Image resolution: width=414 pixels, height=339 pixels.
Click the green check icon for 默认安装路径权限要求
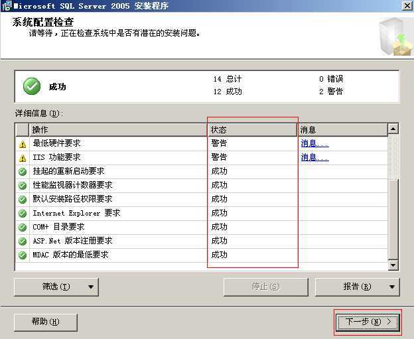click(x=23, y=200)
